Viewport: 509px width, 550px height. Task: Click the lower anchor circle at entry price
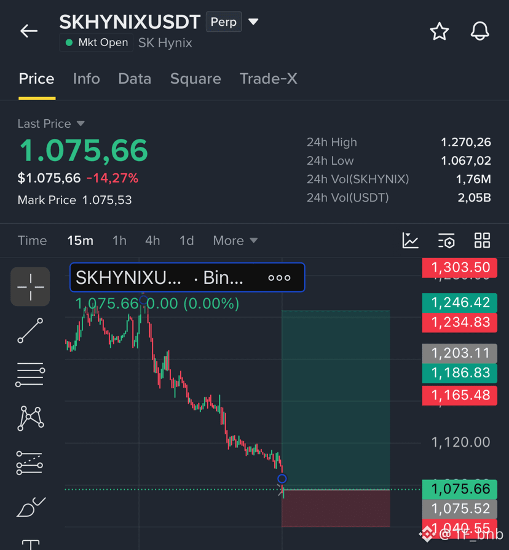point(282,479)
